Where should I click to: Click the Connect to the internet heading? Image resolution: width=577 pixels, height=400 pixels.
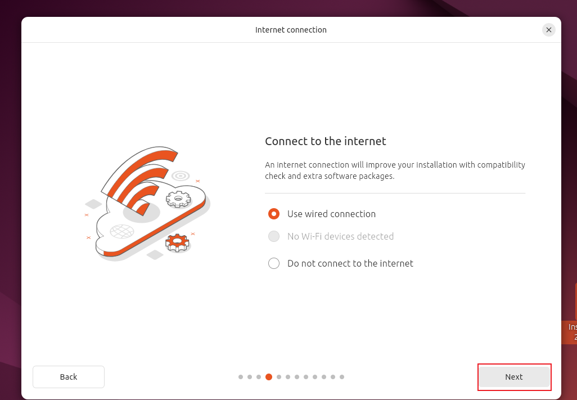[x=325, y=141]
